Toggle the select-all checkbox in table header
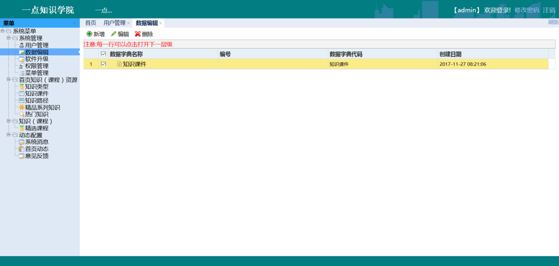The image size is (559, 266). click(x=104, y=54)
